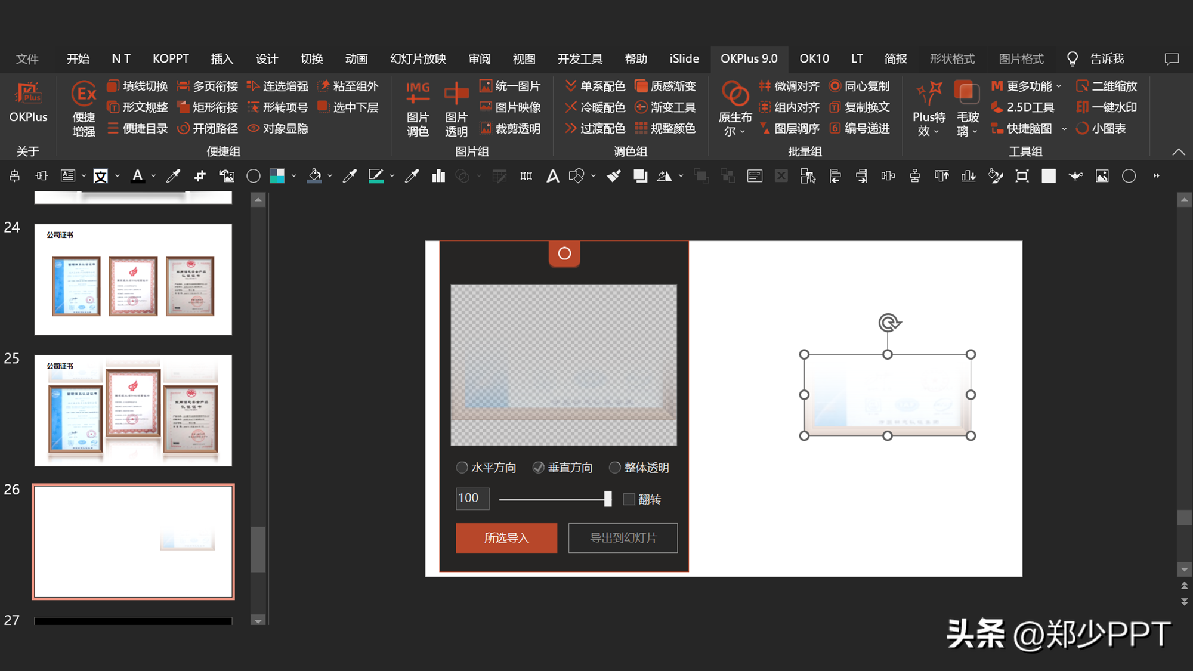Select 粘至组外 tool
This screenshot has width=1193, height=671.
[348, 86]
